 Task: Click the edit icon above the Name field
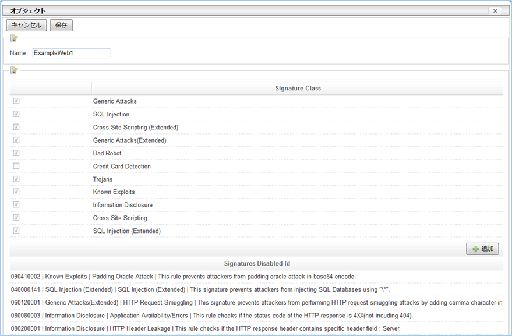14,38
